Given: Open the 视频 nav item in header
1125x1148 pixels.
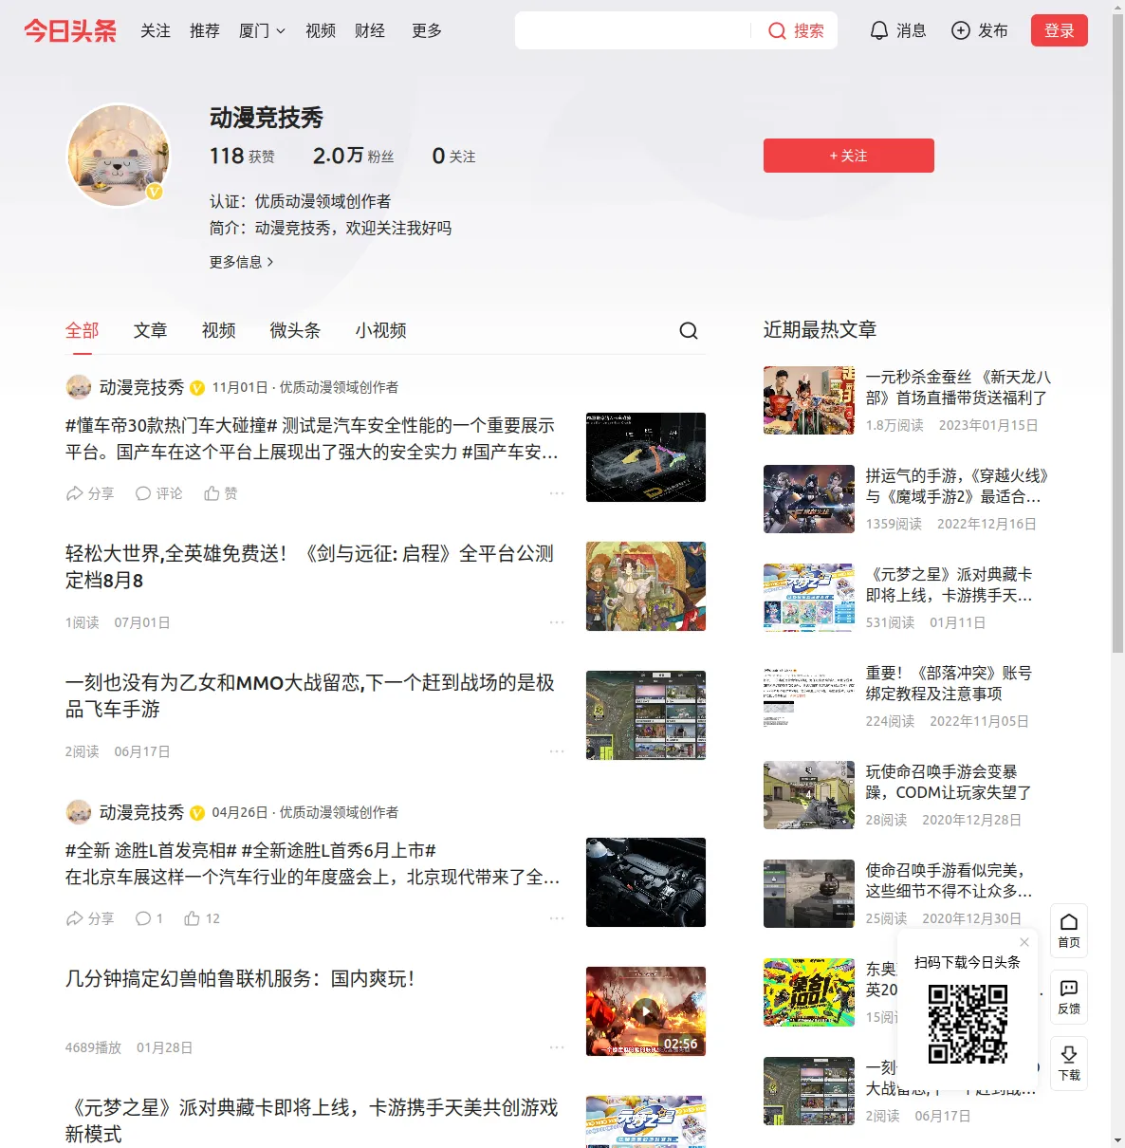Looking at the screenshot, I should [321, 30].
